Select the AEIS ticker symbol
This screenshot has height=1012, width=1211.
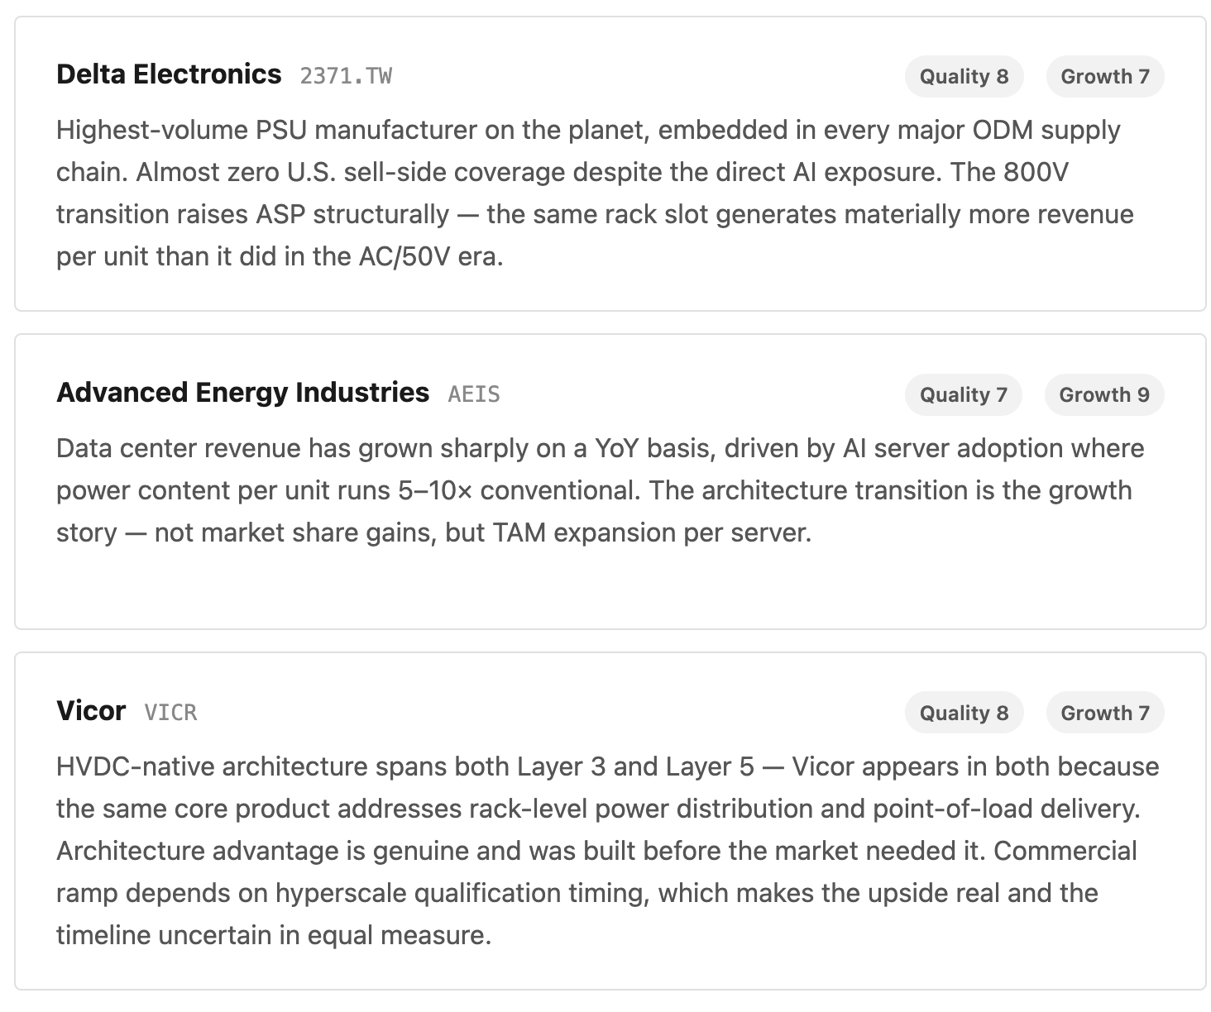tap(474, 394)
